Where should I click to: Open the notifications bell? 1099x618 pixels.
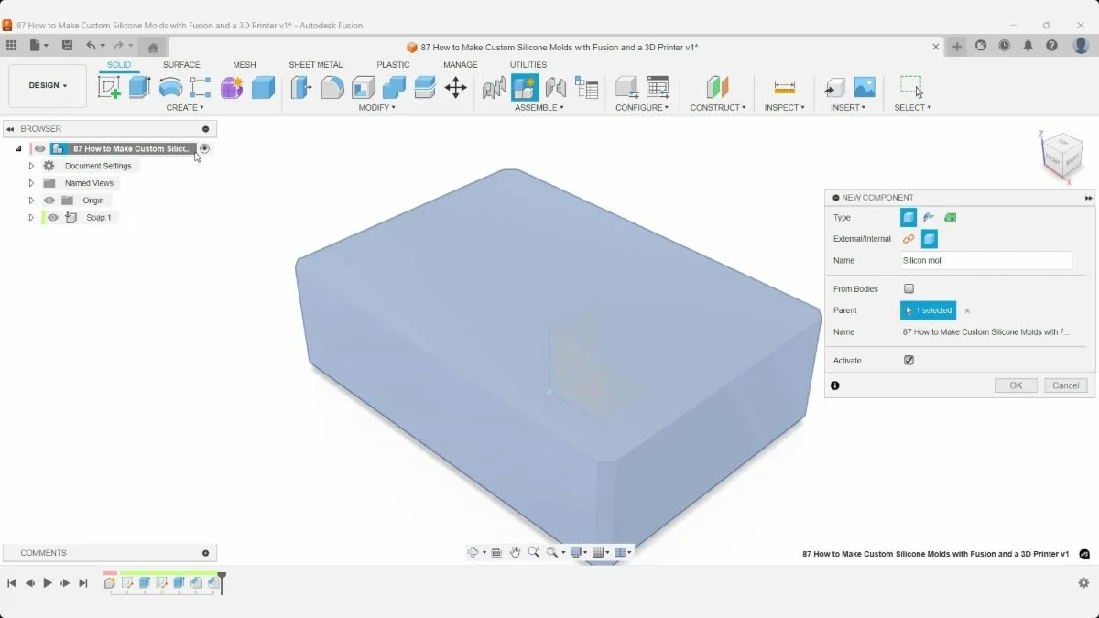coord(1028,45)
